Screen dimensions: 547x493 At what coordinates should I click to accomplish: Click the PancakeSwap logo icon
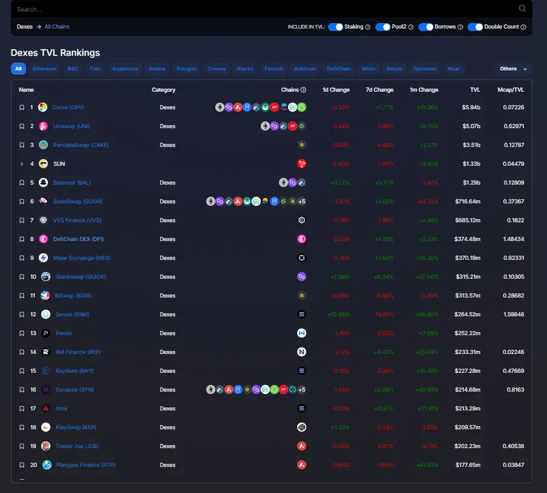(x=43, y=145)
